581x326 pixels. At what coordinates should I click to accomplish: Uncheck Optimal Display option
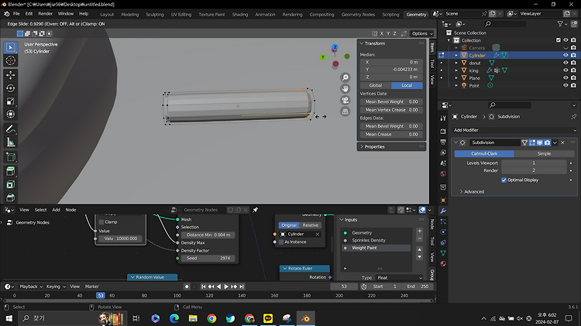pyautogui.click(x=504, y=180)
